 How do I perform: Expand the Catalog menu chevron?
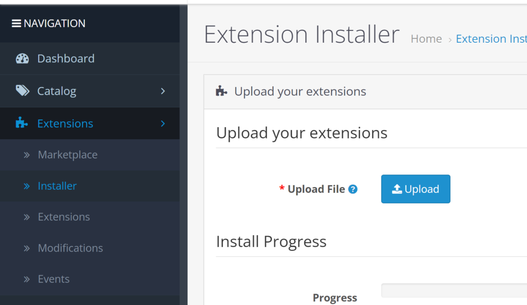(163, 91)
